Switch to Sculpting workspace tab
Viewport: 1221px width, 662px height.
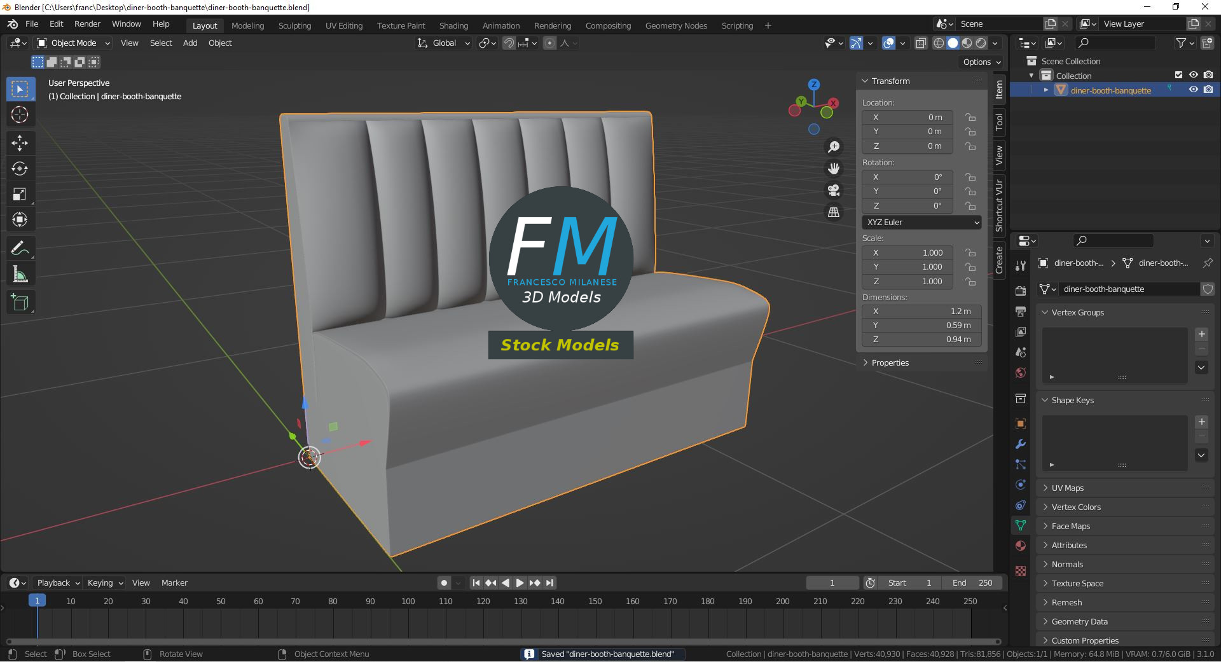tap(294, 26)
